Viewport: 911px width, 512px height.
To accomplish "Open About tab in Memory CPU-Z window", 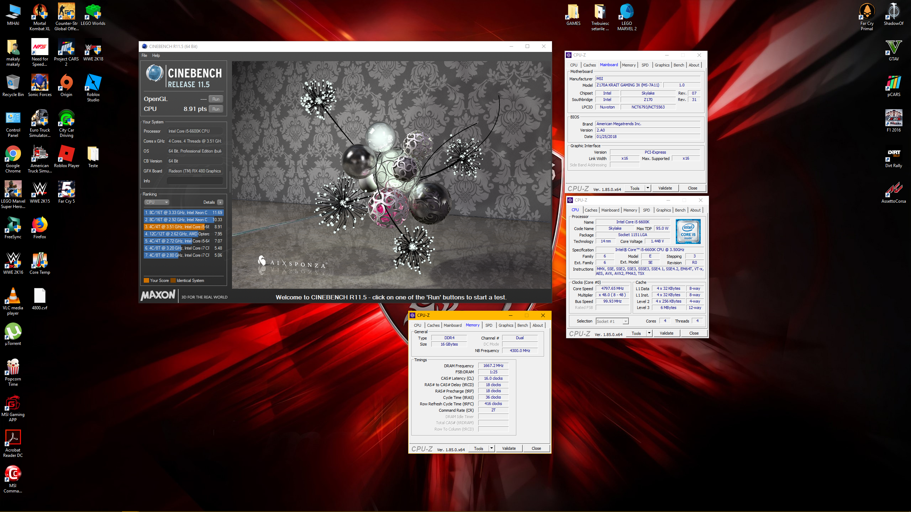I will coord(538,325).
